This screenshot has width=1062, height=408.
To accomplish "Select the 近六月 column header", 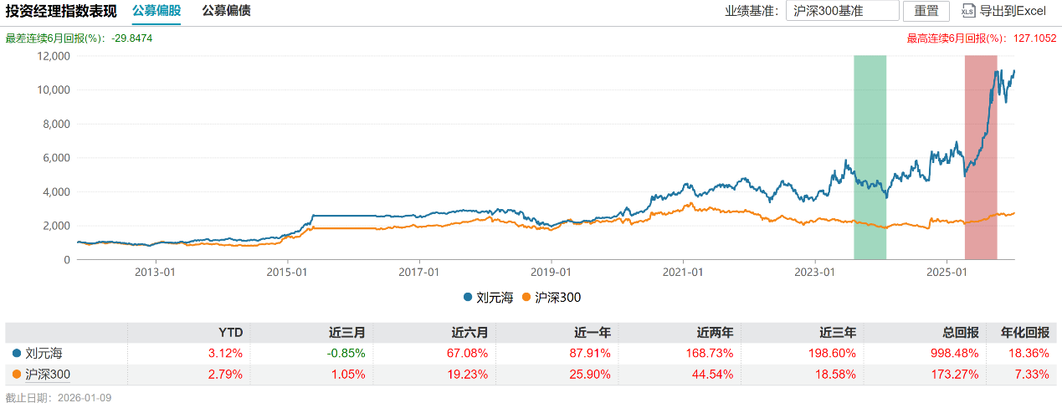I will click(x=470, y=332).
